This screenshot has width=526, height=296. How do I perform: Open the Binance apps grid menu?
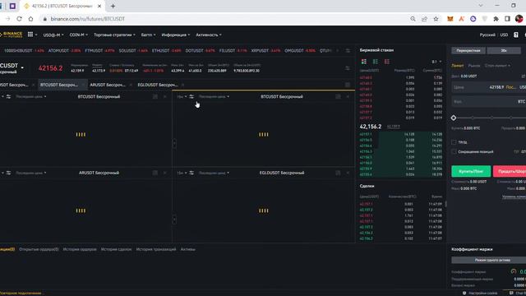click(30, 35)
